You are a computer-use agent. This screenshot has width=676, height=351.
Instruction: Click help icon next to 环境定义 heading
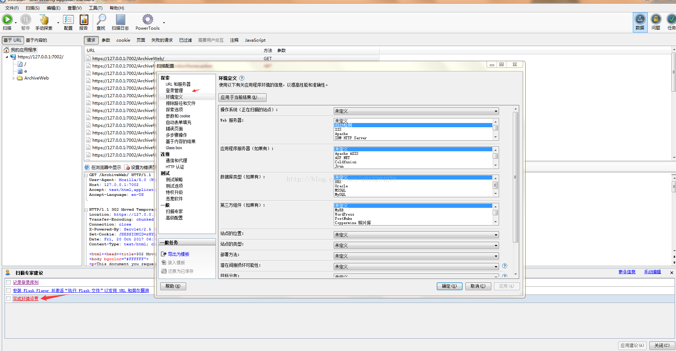click(242, 78)
